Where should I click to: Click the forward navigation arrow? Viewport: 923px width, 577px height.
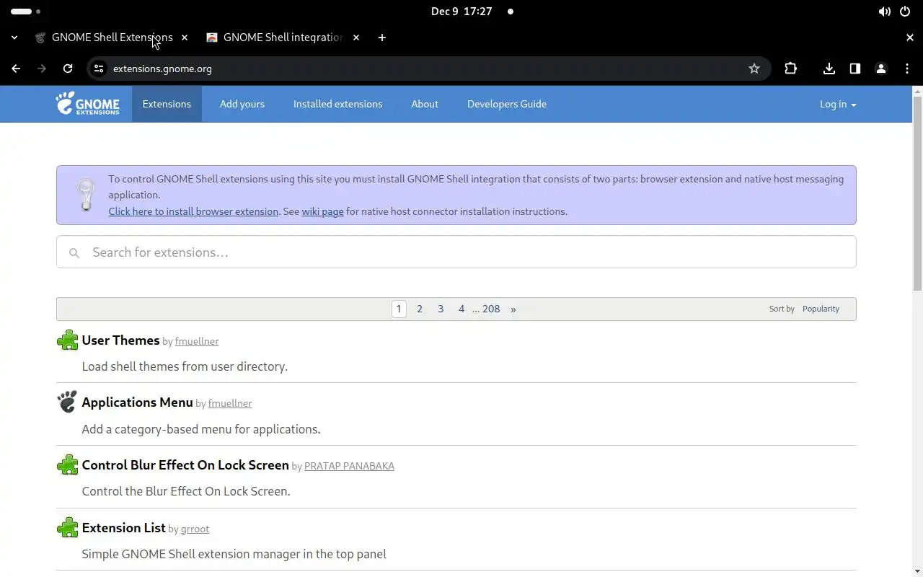click(42, 69)
